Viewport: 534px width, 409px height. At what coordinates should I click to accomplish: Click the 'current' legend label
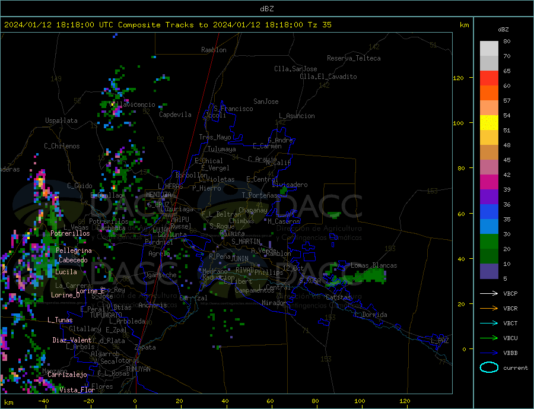[516, 368]
